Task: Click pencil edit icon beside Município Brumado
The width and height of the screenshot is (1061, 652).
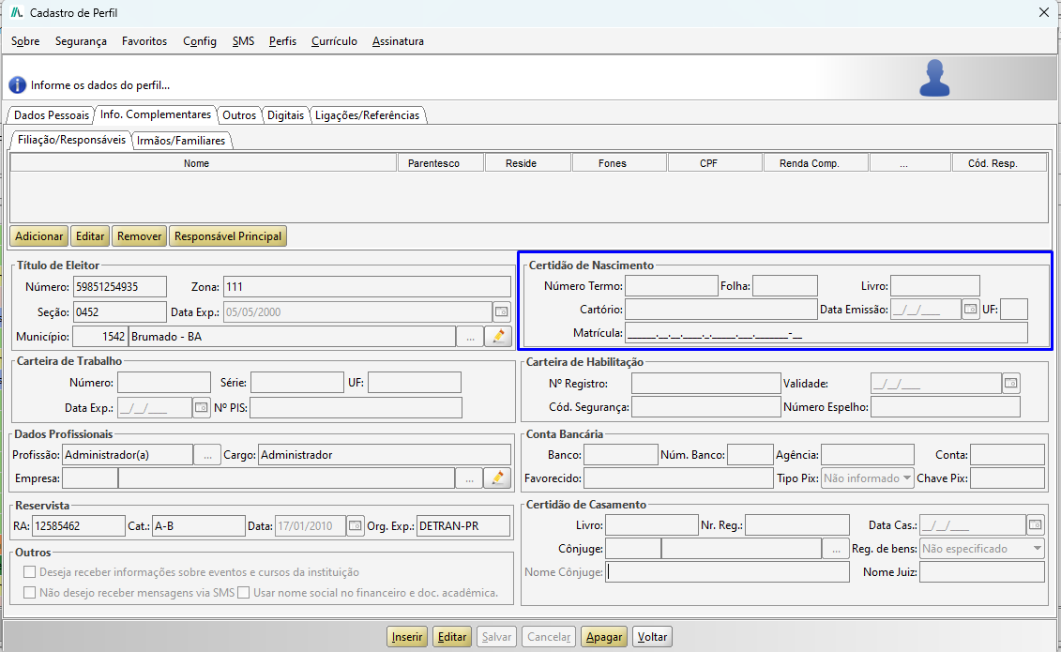Action: (499, 336)
